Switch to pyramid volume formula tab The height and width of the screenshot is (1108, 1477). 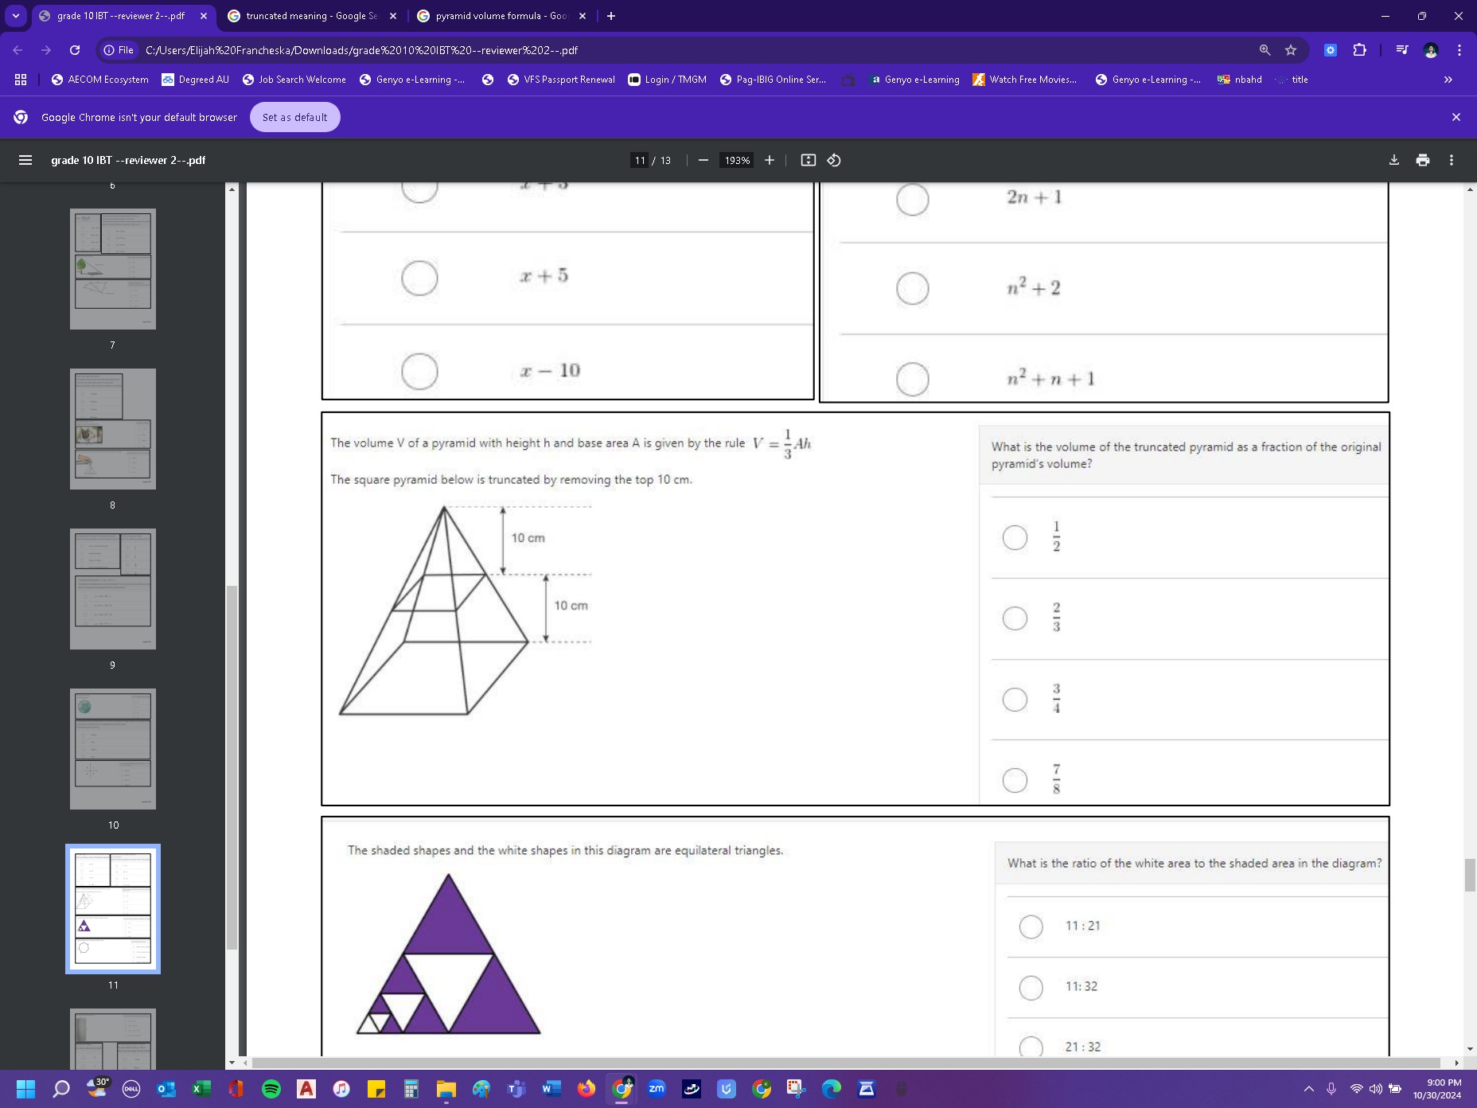501,16
